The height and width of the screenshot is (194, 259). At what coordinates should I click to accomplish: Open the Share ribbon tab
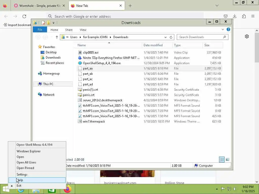[x=69, y=30]
